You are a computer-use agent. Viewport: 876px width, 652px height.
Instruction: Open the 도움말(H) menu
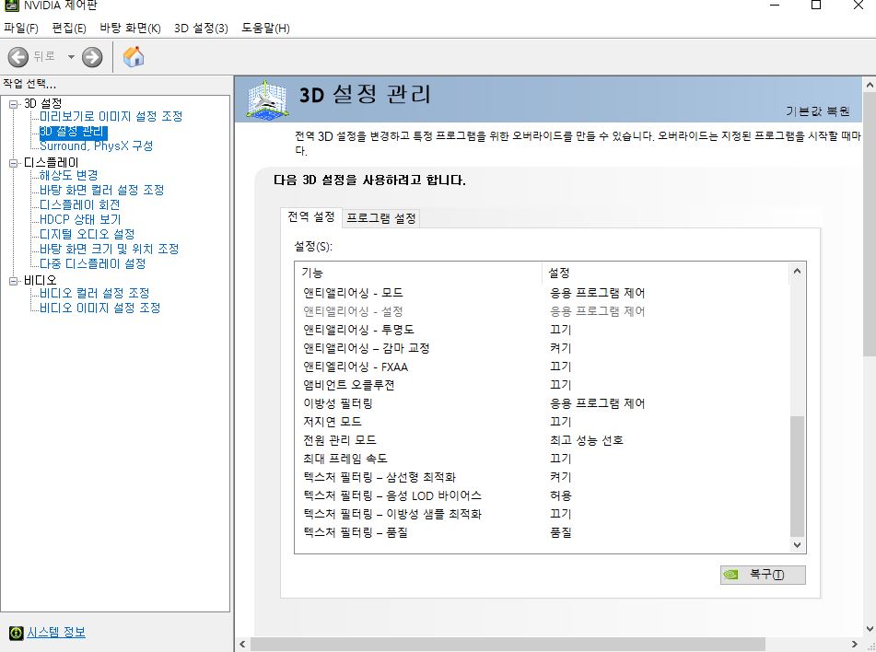tap(265, 28)
